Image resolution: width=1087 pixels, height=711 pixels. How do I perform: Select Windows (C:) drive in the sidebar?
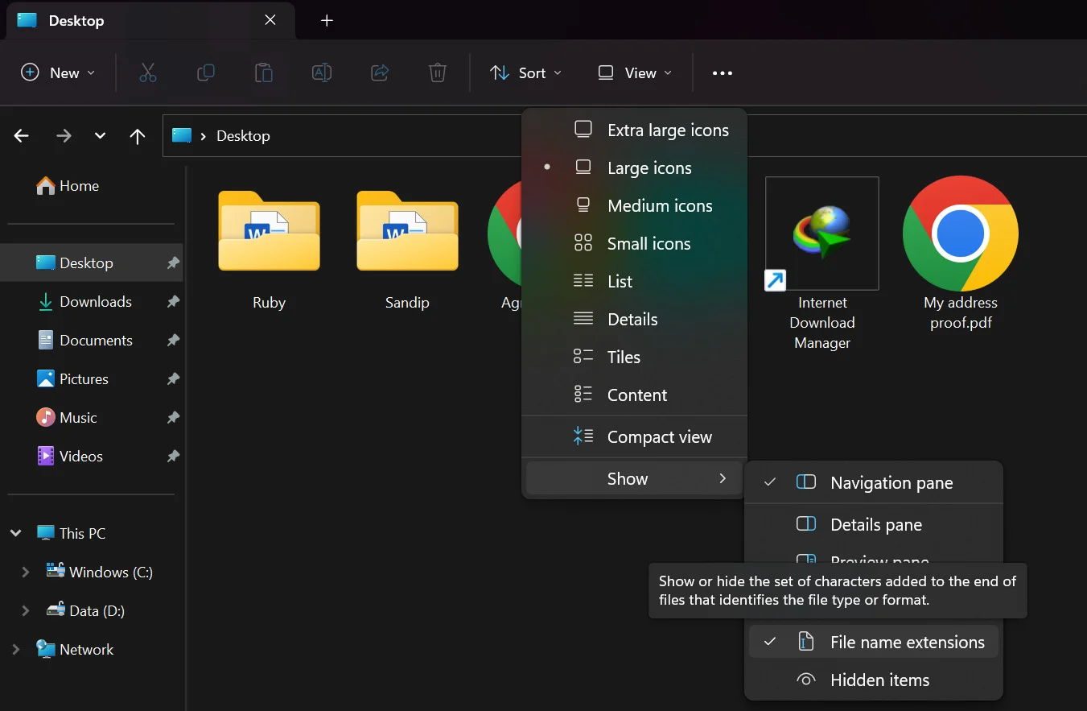click(x=100, y=573)
